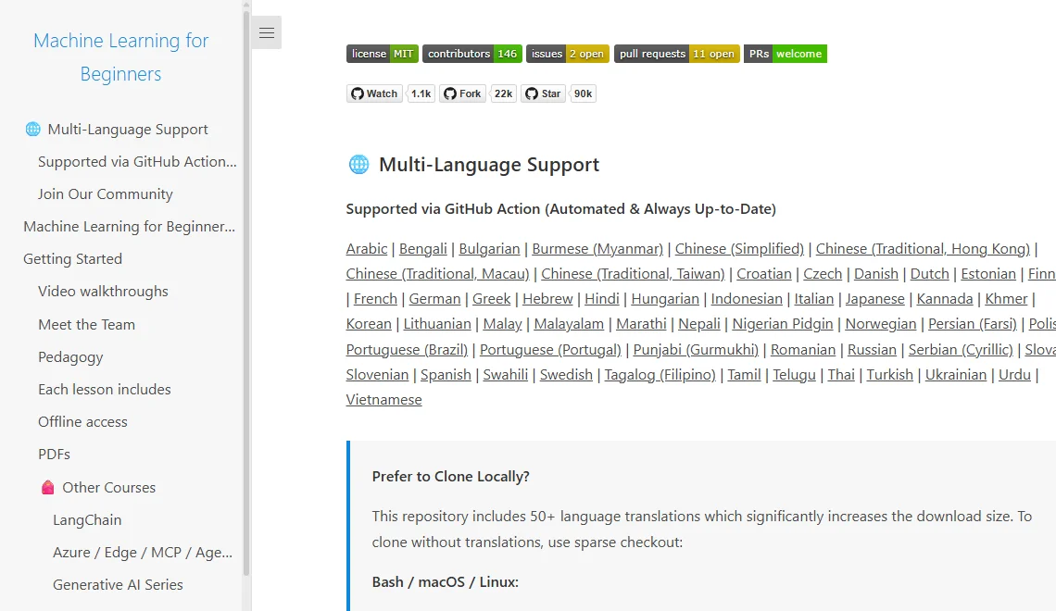Viewport: 1056px width, 611px height.
Task: Open PDFs sidebar entry
Action: [x=54, y=455]
